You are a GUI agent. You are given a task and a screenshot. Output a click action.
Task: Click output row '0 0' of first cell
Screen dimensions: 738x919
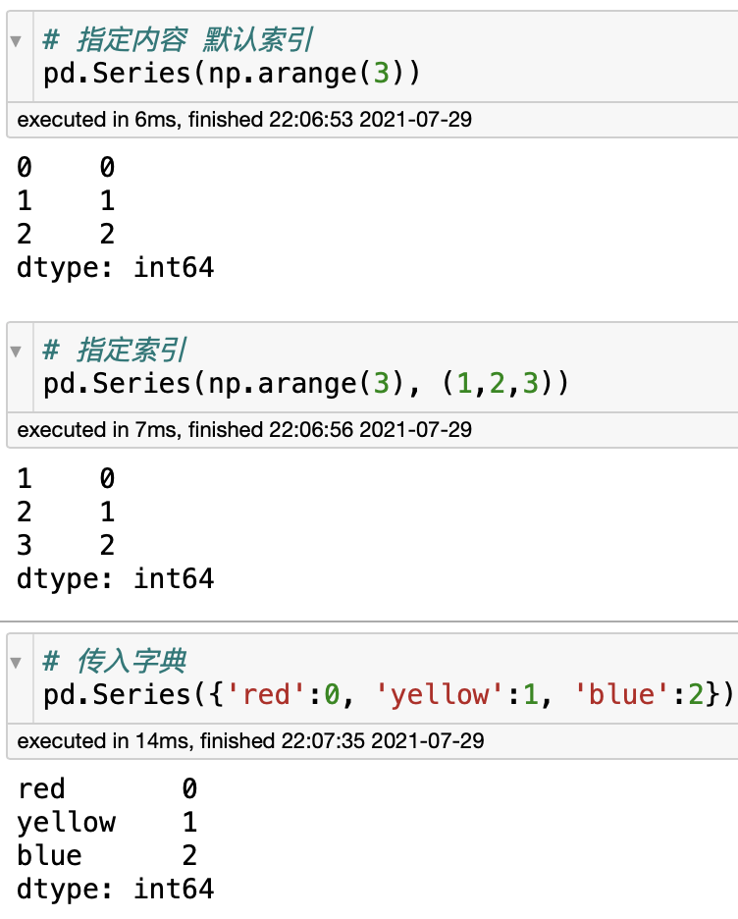[66, 167]
